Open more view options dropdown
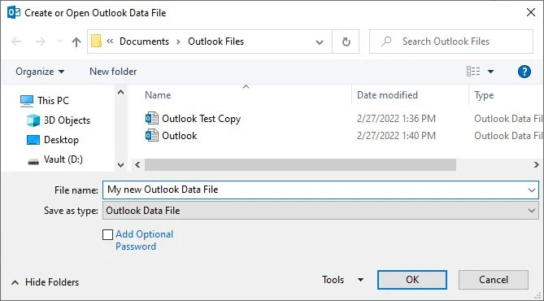This screenshot has width=544, height=301. tap(490, 72)
